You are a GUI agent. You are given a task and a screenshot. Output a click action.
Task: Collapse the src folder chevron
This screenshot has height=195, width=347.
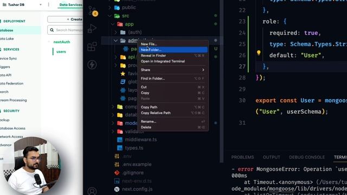tap(110, 16)
